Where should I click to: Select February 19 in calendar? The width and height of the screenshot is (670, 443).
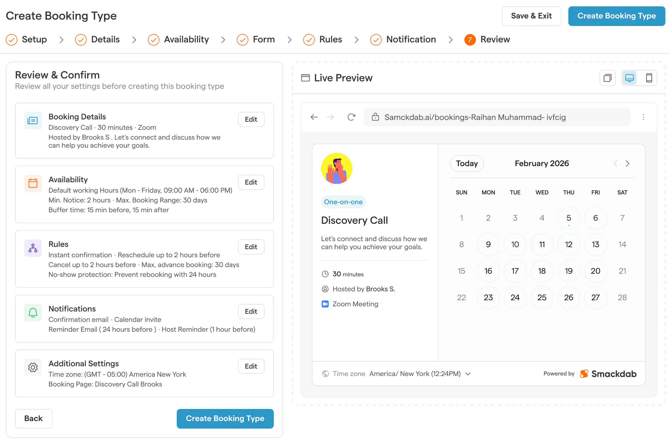[569, 271]
